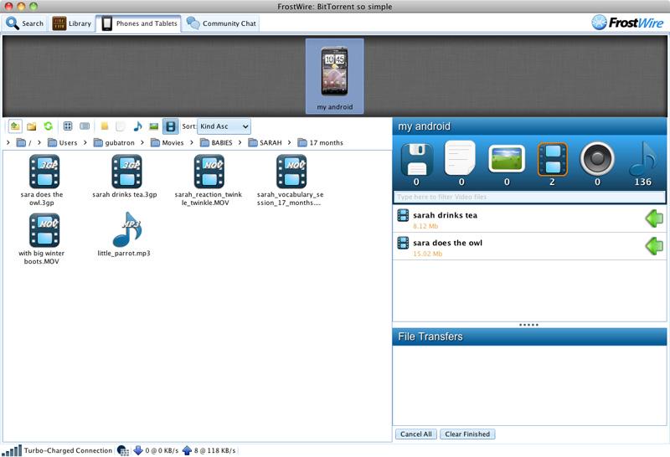670x457 pixels.
Task: Open the Search tab
Action: pyautogui.click(x=24, y=23)
